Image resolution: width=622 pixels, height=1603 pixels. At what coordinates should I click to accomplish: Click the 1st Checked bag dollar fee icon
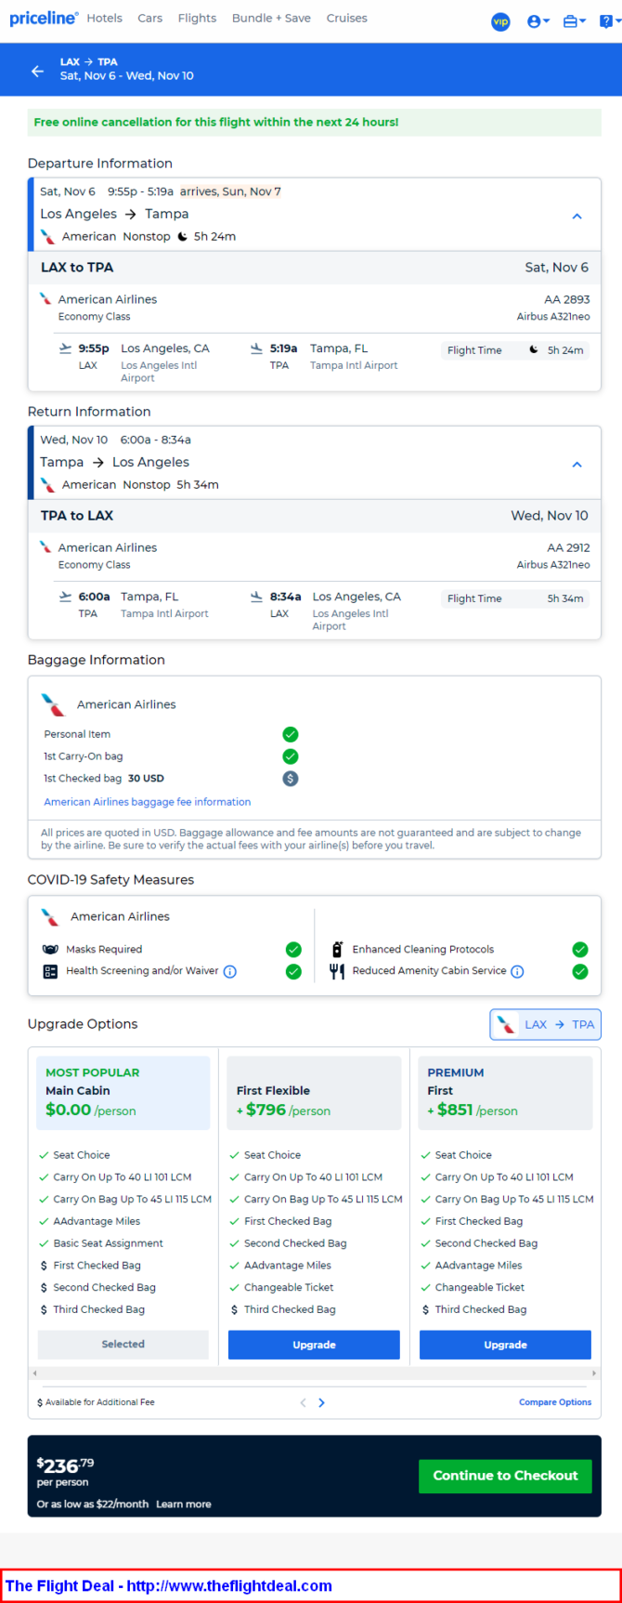tap(291, 779)
